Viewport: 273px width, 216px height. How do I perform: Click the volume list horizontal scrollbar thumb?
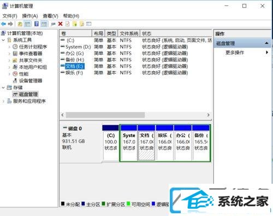pyautogui.click(x=105, y=115)
